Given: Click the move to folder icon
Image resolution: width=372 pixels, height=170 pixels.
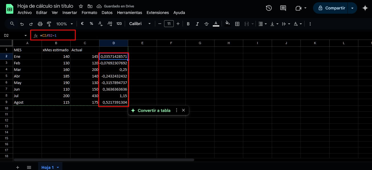Looking at the screenshot, I should [90, 6].
